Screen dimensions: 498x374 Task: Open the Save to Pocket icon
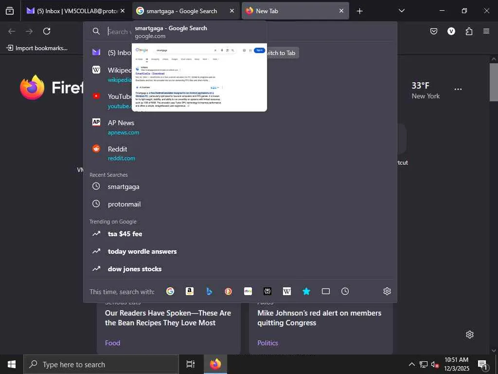[433, 31]
